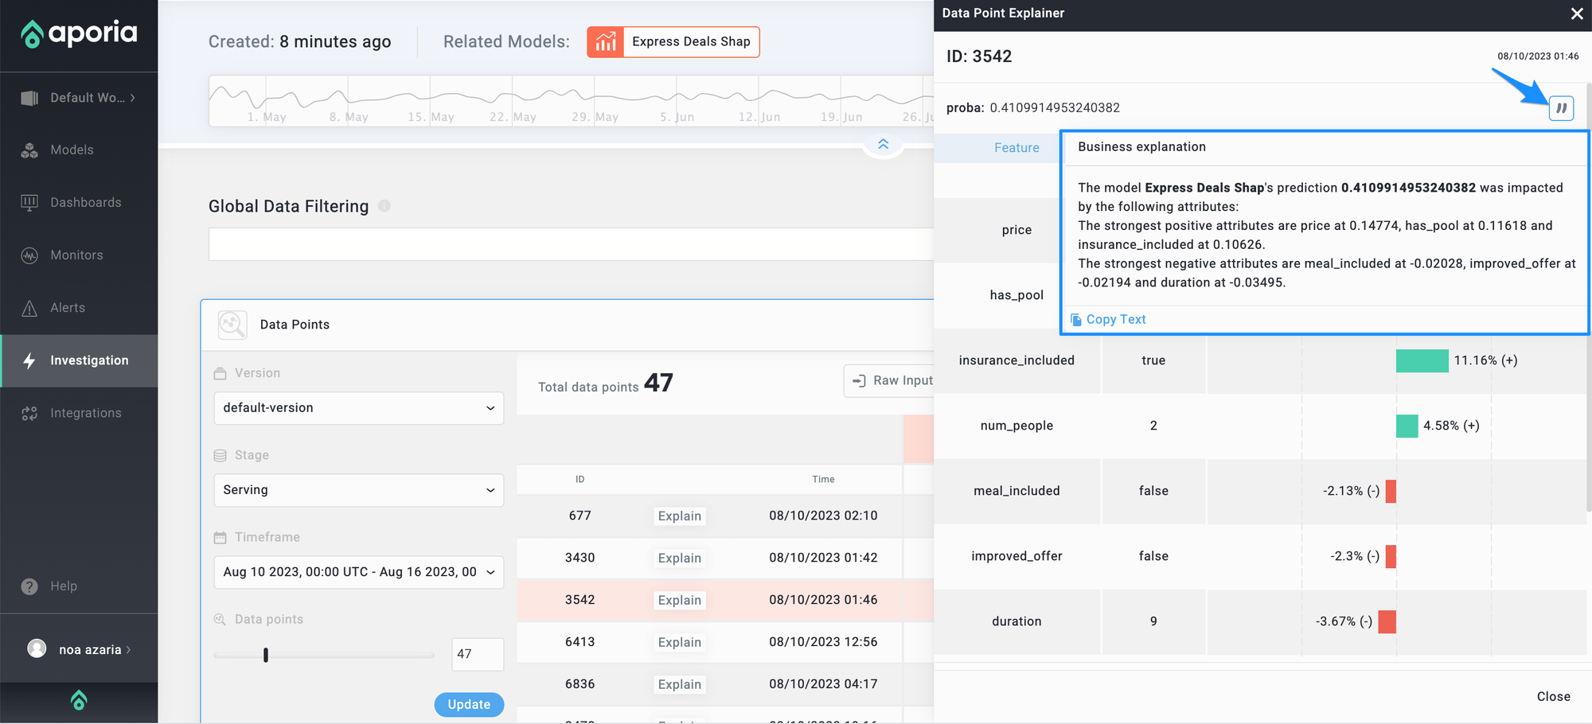
Task: Open the Stage dropdown set to Serving
Action: click(358, 490)
